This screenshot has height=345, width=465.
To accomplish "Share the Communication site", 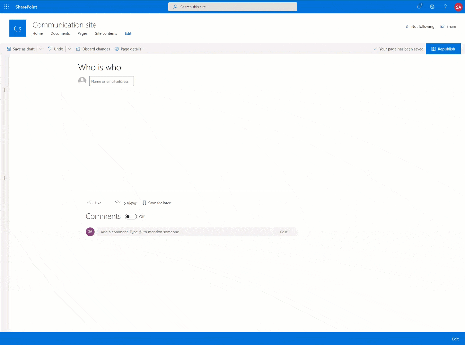I will [448, 26].
